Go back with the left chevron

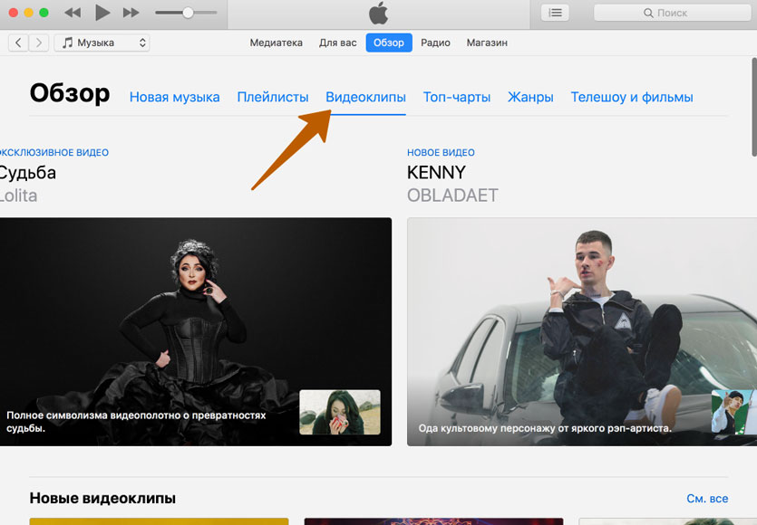(18, 43)
